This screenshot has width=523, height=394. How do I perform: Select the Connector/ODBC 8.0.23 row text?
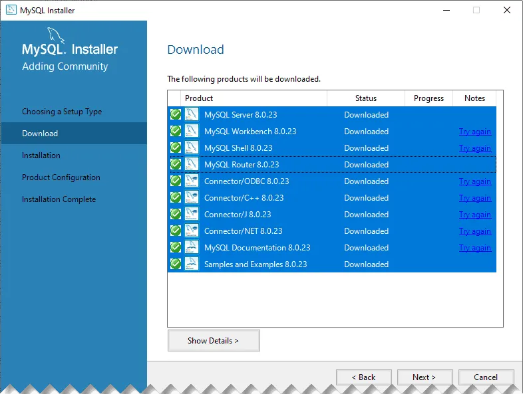(x=246, y=181)
